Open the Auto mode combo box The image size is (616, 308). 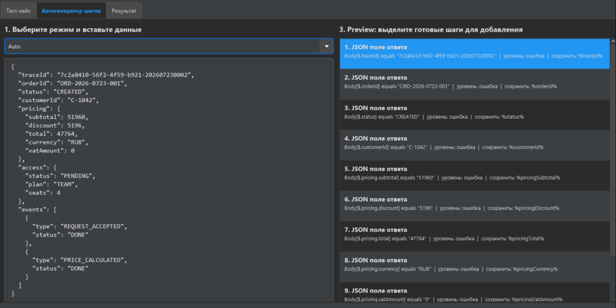coord(169,46)
